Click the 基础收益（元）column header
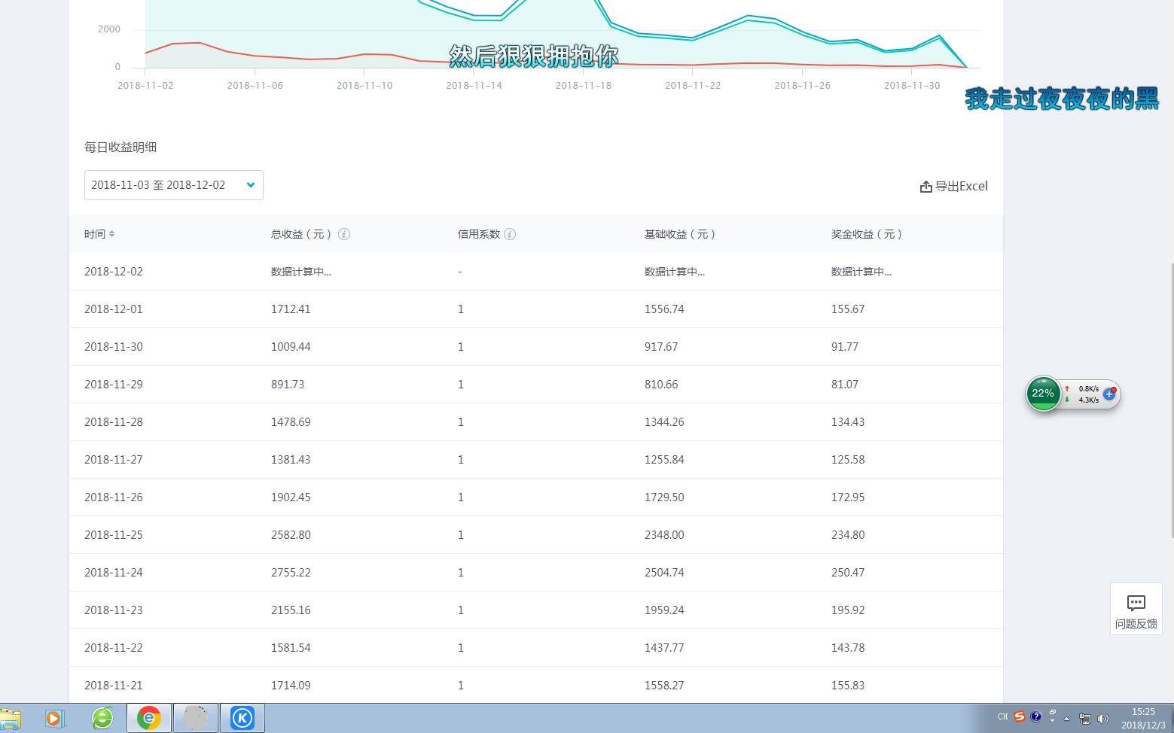 pyautogui.click(x=680, y=234)
